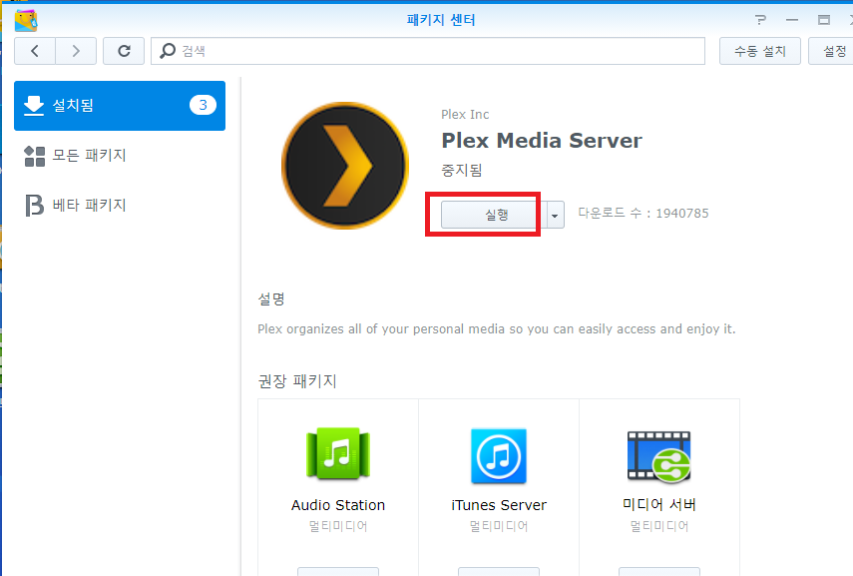Click 멀티미디어 category under 미디어 서버
853x576 pixels.
(658, 526)
